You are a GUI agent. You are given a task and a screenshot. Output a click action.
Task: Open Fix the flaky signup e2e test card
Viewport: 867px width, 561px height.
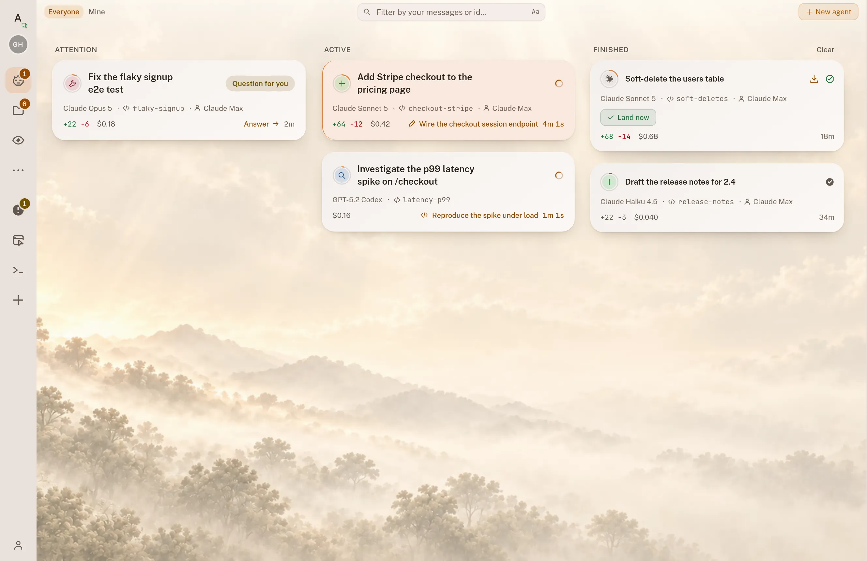point(178,100)
